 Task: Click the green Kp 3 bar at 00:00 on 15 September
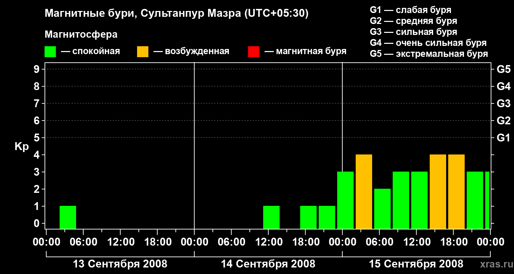(345, 200)
